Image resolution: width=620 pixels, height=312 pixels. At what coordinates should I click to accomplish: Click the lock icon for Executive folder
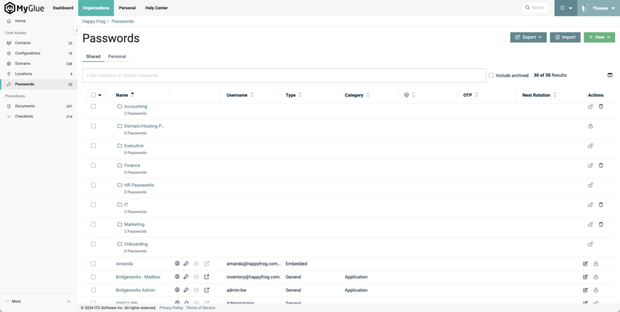point(590,146)
